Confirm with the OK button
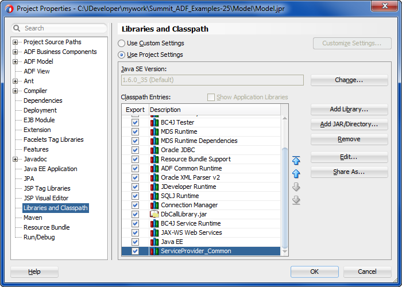The width and height of the screenshot is (402, 287). coord(315,272)
